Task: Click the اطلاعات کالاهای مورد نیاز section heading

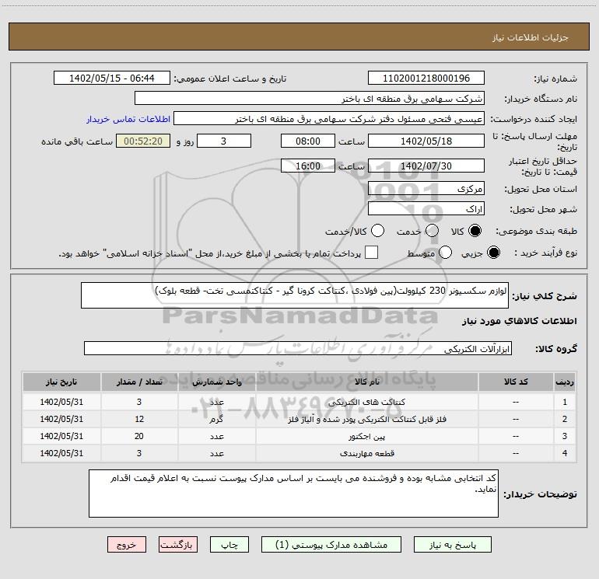Action: 519,321
